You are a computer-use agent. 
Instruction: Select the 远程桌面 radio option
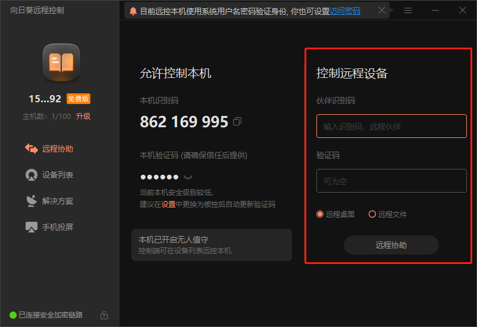click(x=335, y=214)
